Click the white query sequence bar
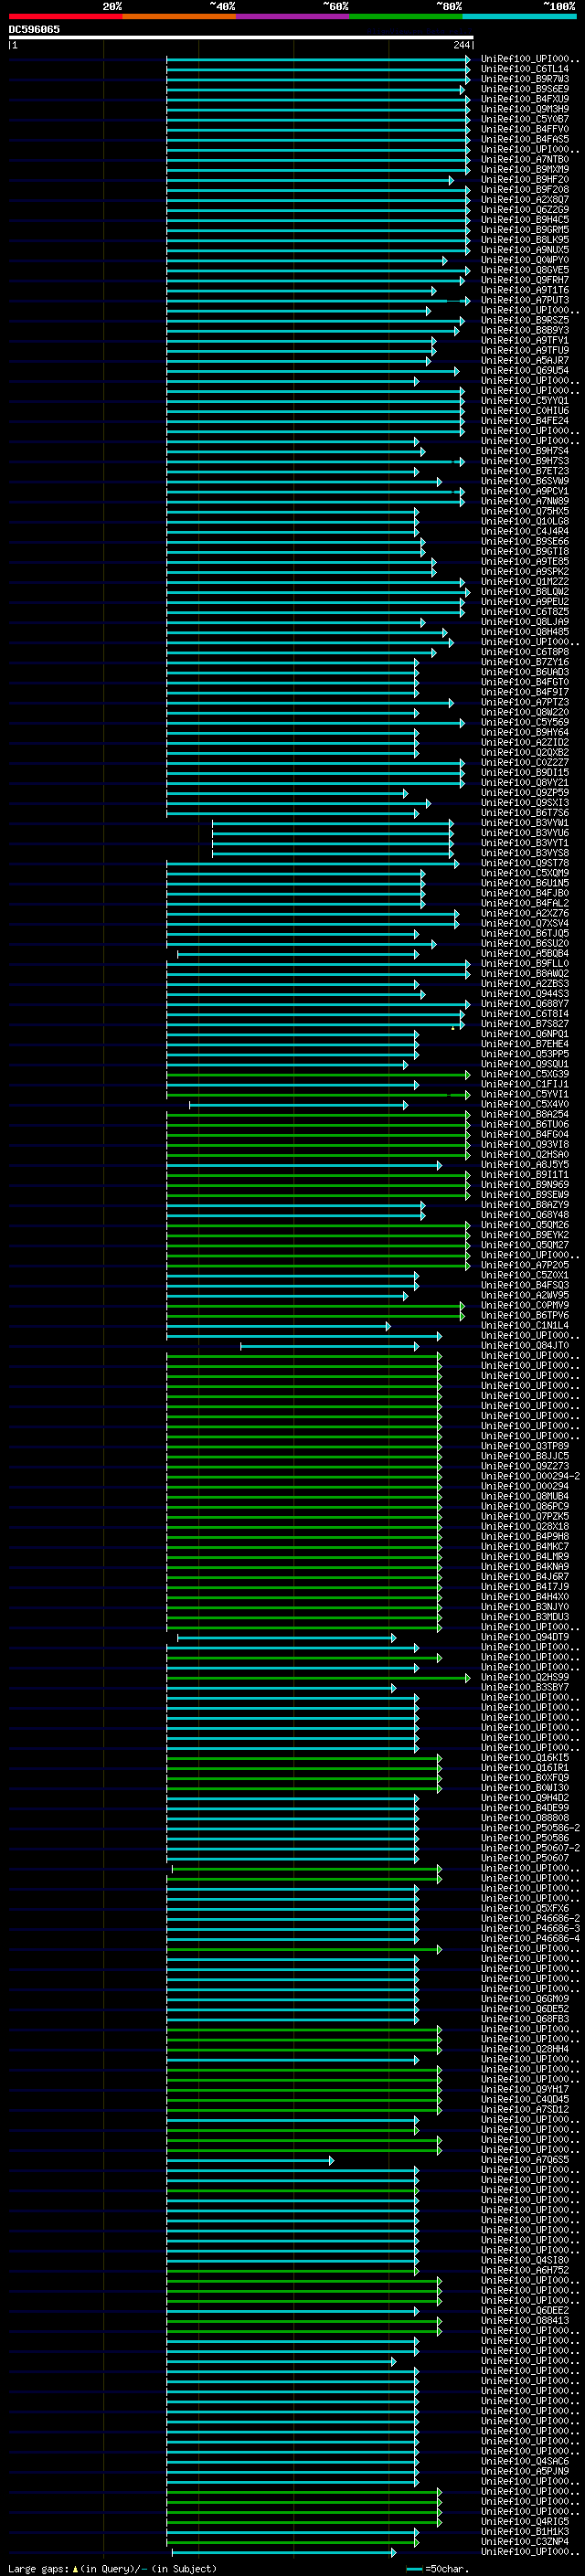Viewport: 585px width, 2576px height. [x=241, y=37]
